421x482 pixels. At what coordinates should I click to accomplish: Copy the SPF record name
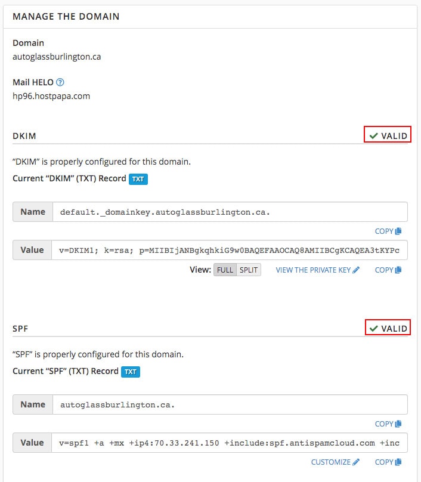(388, 424)
